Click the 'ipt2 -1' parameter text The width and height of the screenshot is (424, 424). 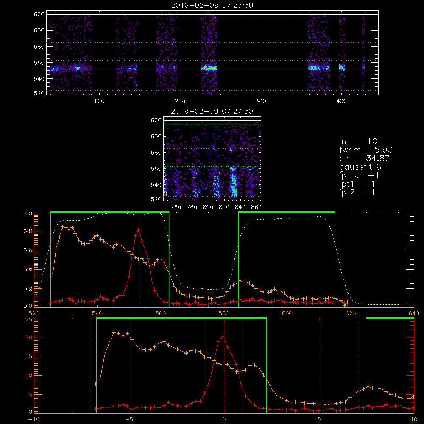[357, 192]
